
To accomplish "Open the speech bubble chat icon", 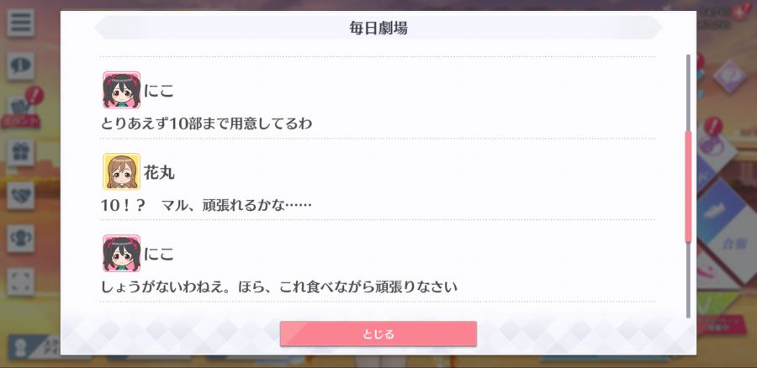I will pos(21,66).
